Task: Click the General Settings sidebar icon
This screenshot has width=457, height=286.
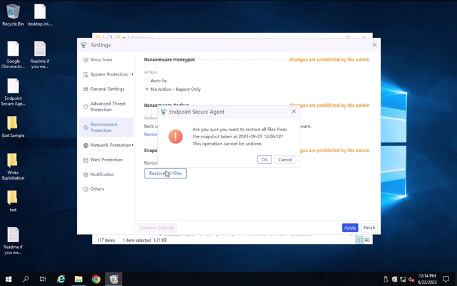Action: [x=85, y=90]
